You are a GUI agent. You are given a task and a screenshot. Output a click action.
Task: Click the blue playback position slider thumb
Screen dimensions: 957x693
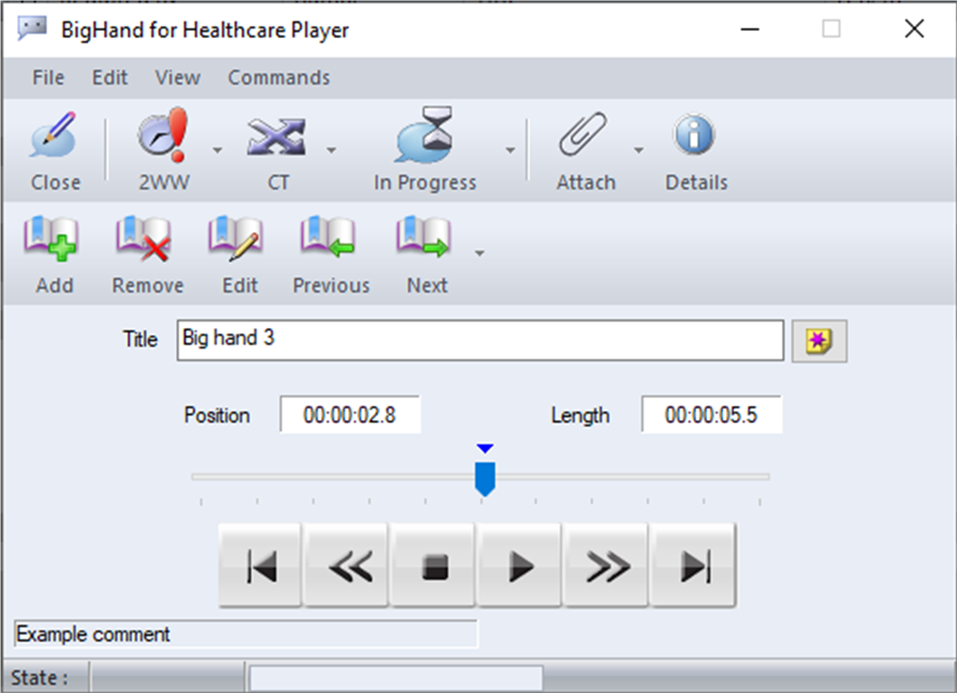click(485, 478)
